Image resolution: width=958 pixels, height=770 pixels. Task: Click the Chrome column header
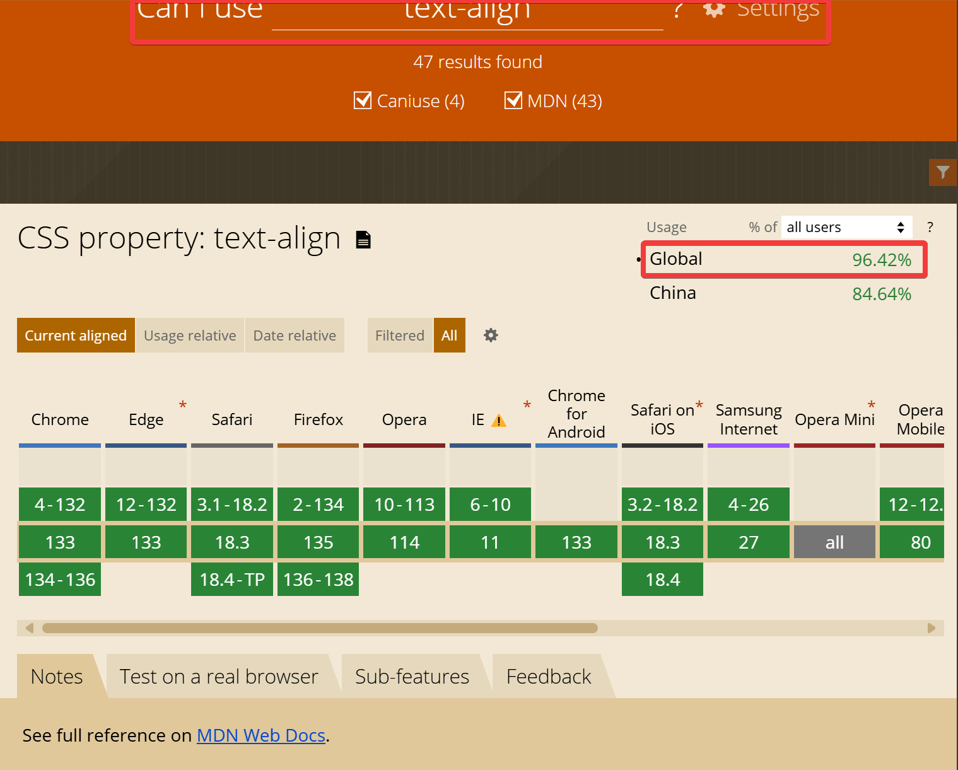coord(60,419)
